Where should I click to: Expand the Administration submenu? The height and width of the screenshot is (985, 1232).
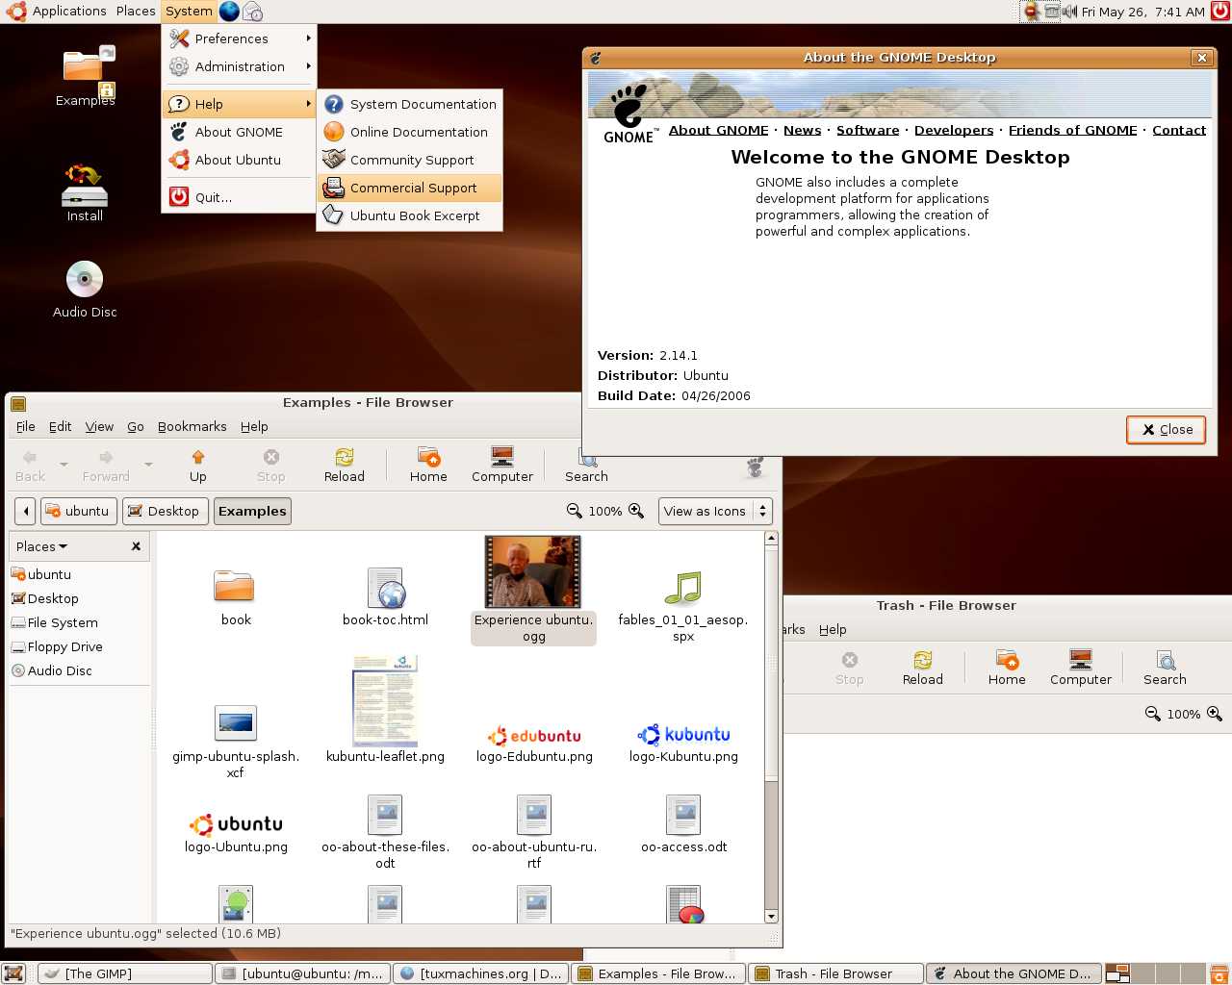pos(240,66)
